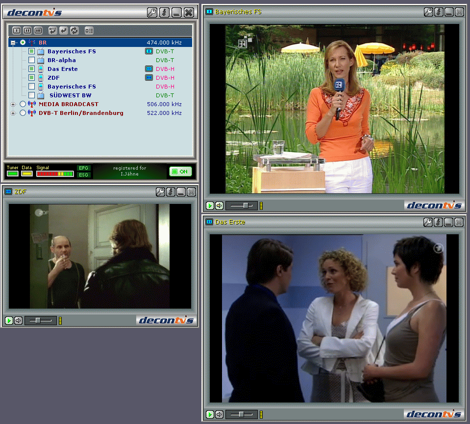Click the list view toolbar icon
Viewport: 470px width, 424px height.
(x=89, y=30)
